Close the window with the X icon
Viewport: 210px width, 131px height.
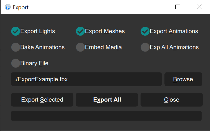[x=199, y=7]
